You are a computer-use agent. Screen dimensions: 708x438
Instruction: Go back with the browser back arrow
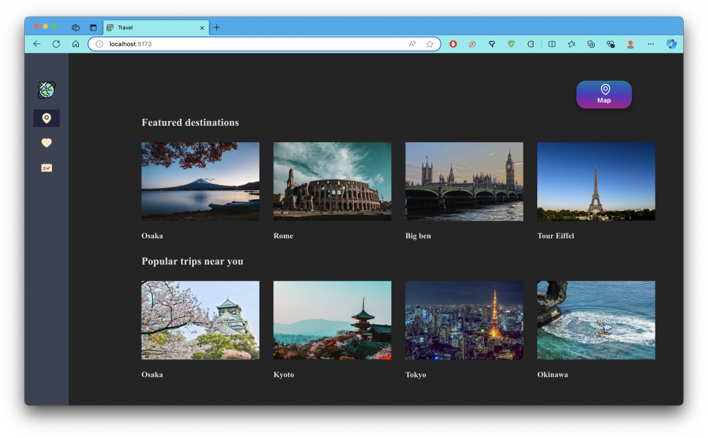(37, 44)
